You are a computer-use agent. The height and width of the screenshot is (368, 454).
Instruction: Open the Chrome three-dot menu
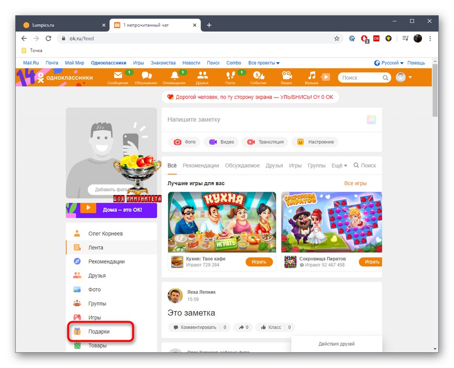point(430,39)
